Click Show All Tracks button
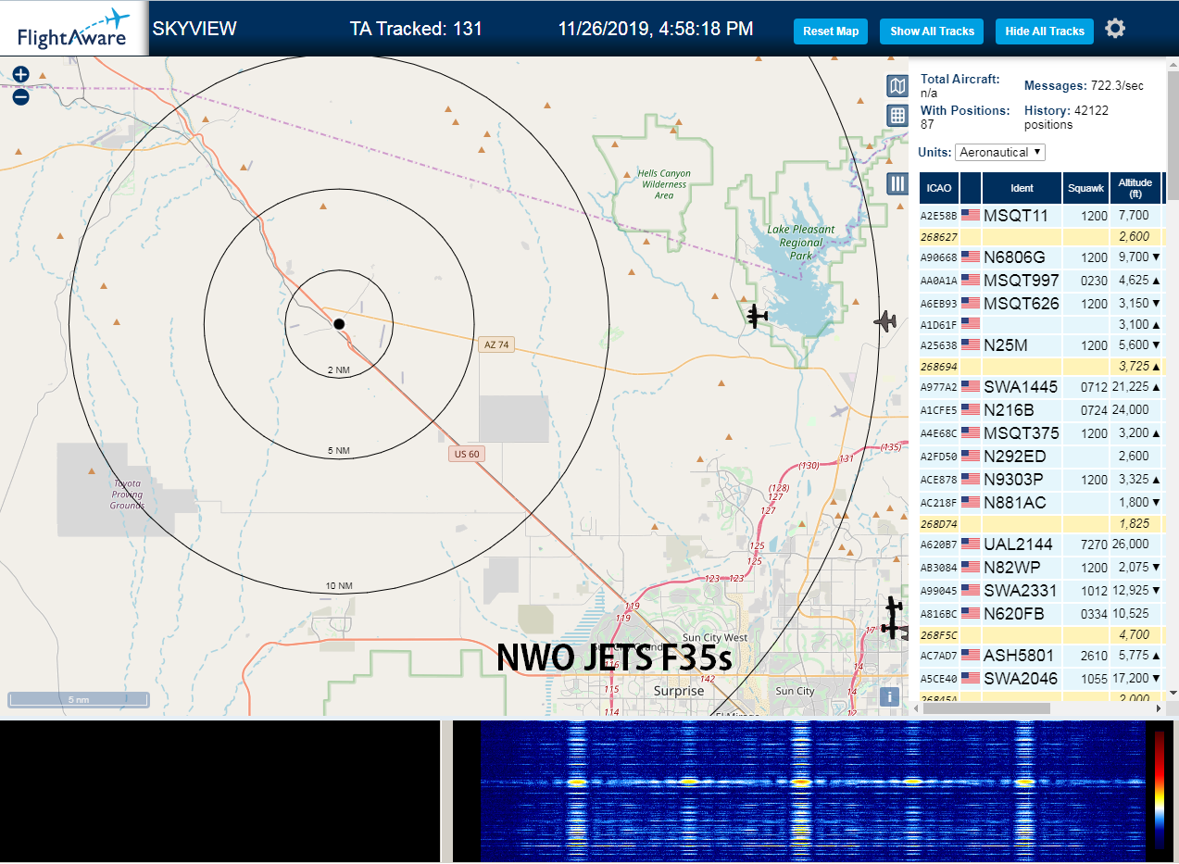This screenshot has width=1179, height=864. (x=932, y=31)
